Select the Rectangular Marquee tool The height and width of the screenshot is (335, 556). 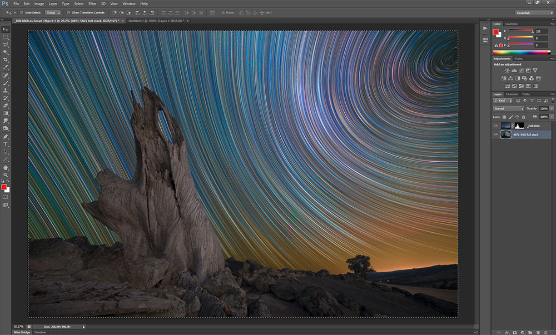pos(6,37)
